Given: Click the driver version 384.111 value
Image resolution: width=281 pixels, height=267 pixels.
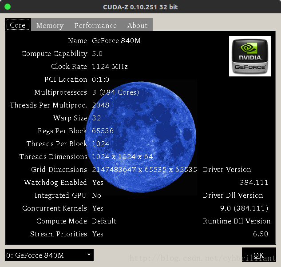Looking at the screenshot, I should (254, 183).
